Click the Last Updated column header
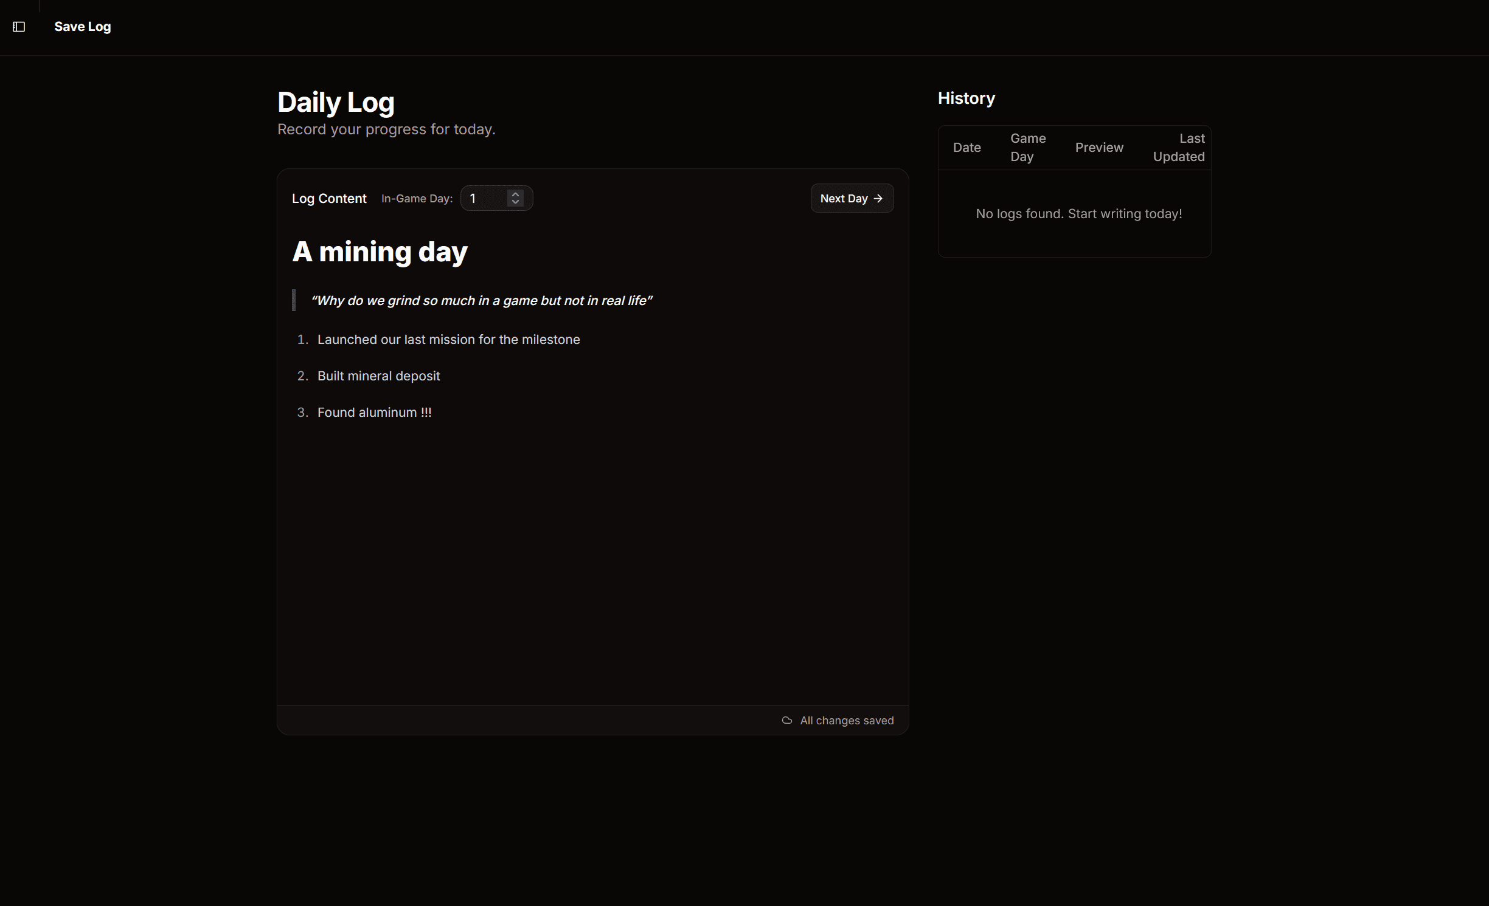 tap(1178, 148)
